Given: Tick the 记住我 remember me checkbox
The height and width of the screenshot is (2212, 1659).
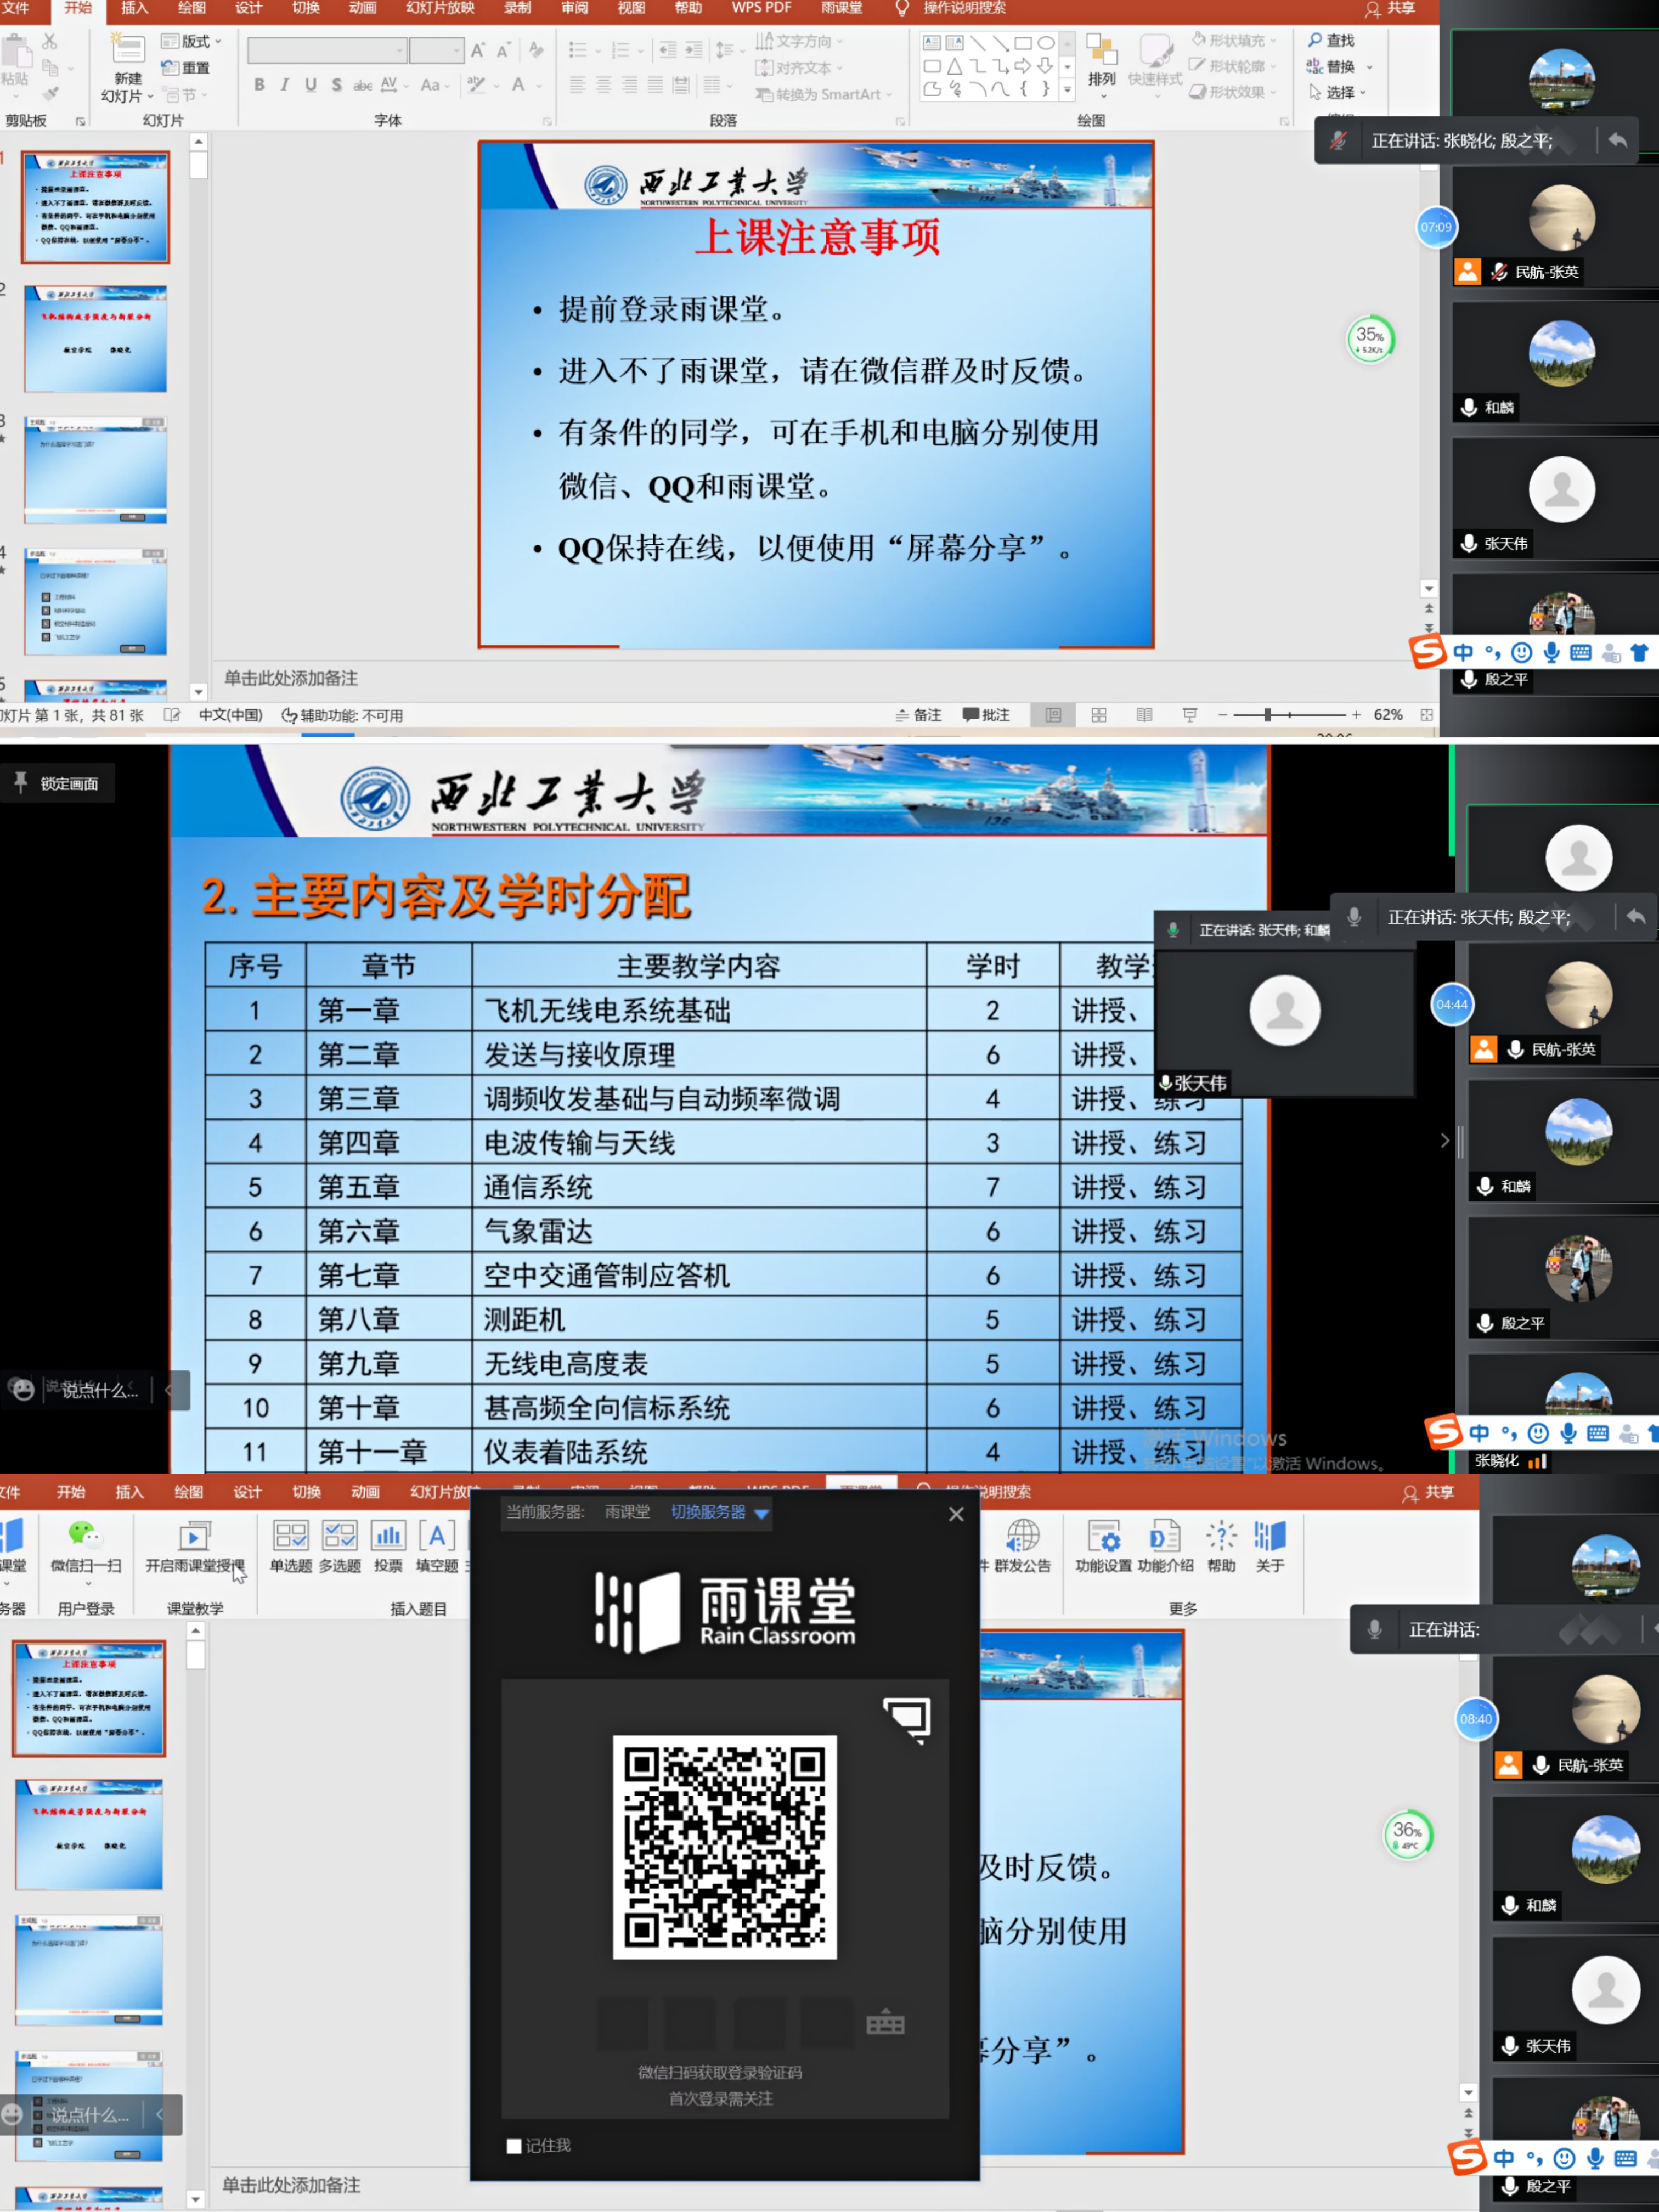Looking at the screenshot, I should click(514, 2146).
